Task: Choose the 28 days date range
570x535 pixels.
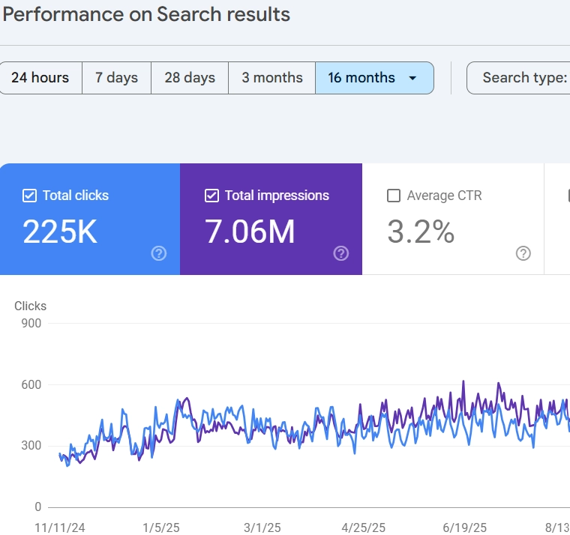Action: [x=190, y=78]
